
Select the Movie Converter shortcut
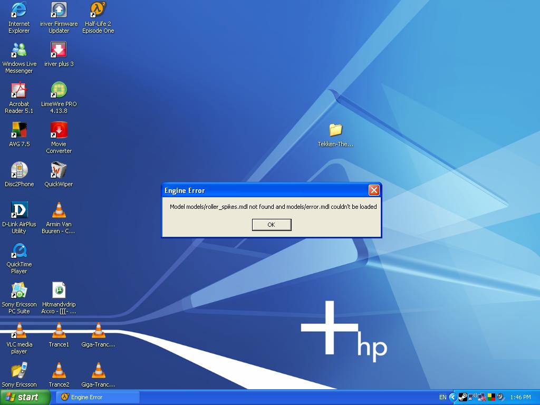tap(59, 138)
